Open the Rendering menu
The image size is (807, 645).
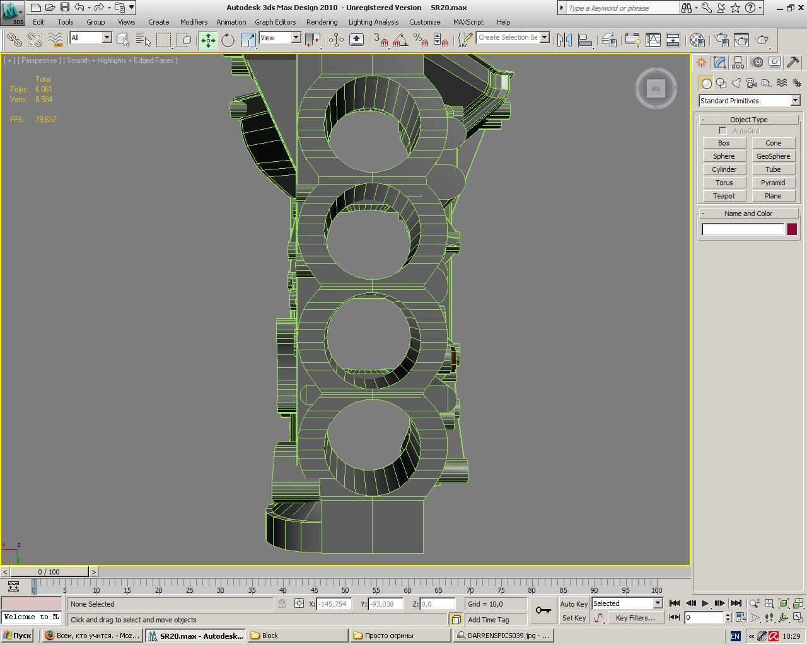pos(322,22)
